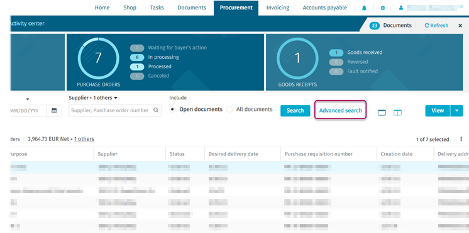Image resolution: width=469 pixels, height=233 pixels.
Task: Click the calendar date picker icon
Action: (54, 110)
